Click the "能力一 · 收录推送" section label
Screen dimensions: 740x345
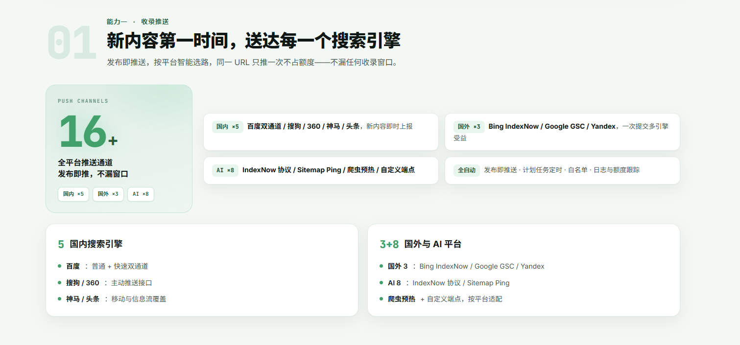[138, 22]
